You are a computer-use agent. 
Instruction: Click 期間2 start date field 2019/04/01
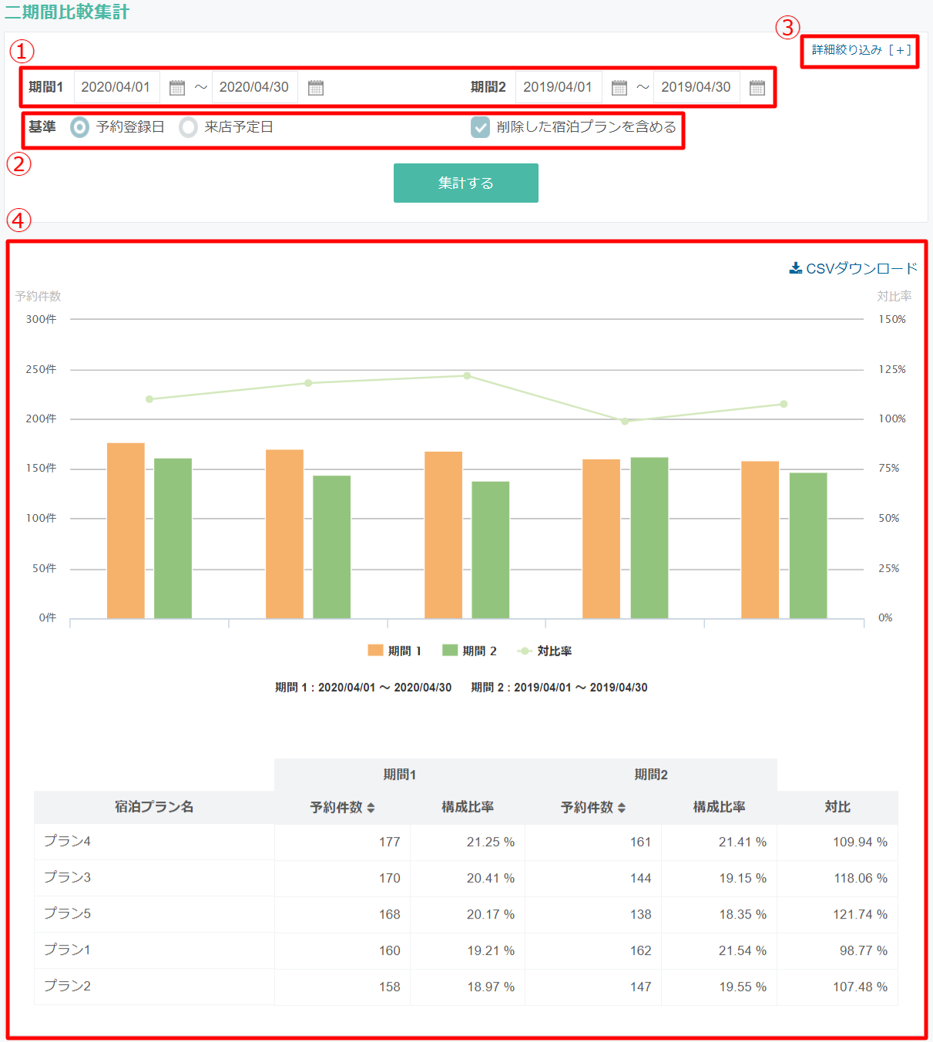coord(559,87)
